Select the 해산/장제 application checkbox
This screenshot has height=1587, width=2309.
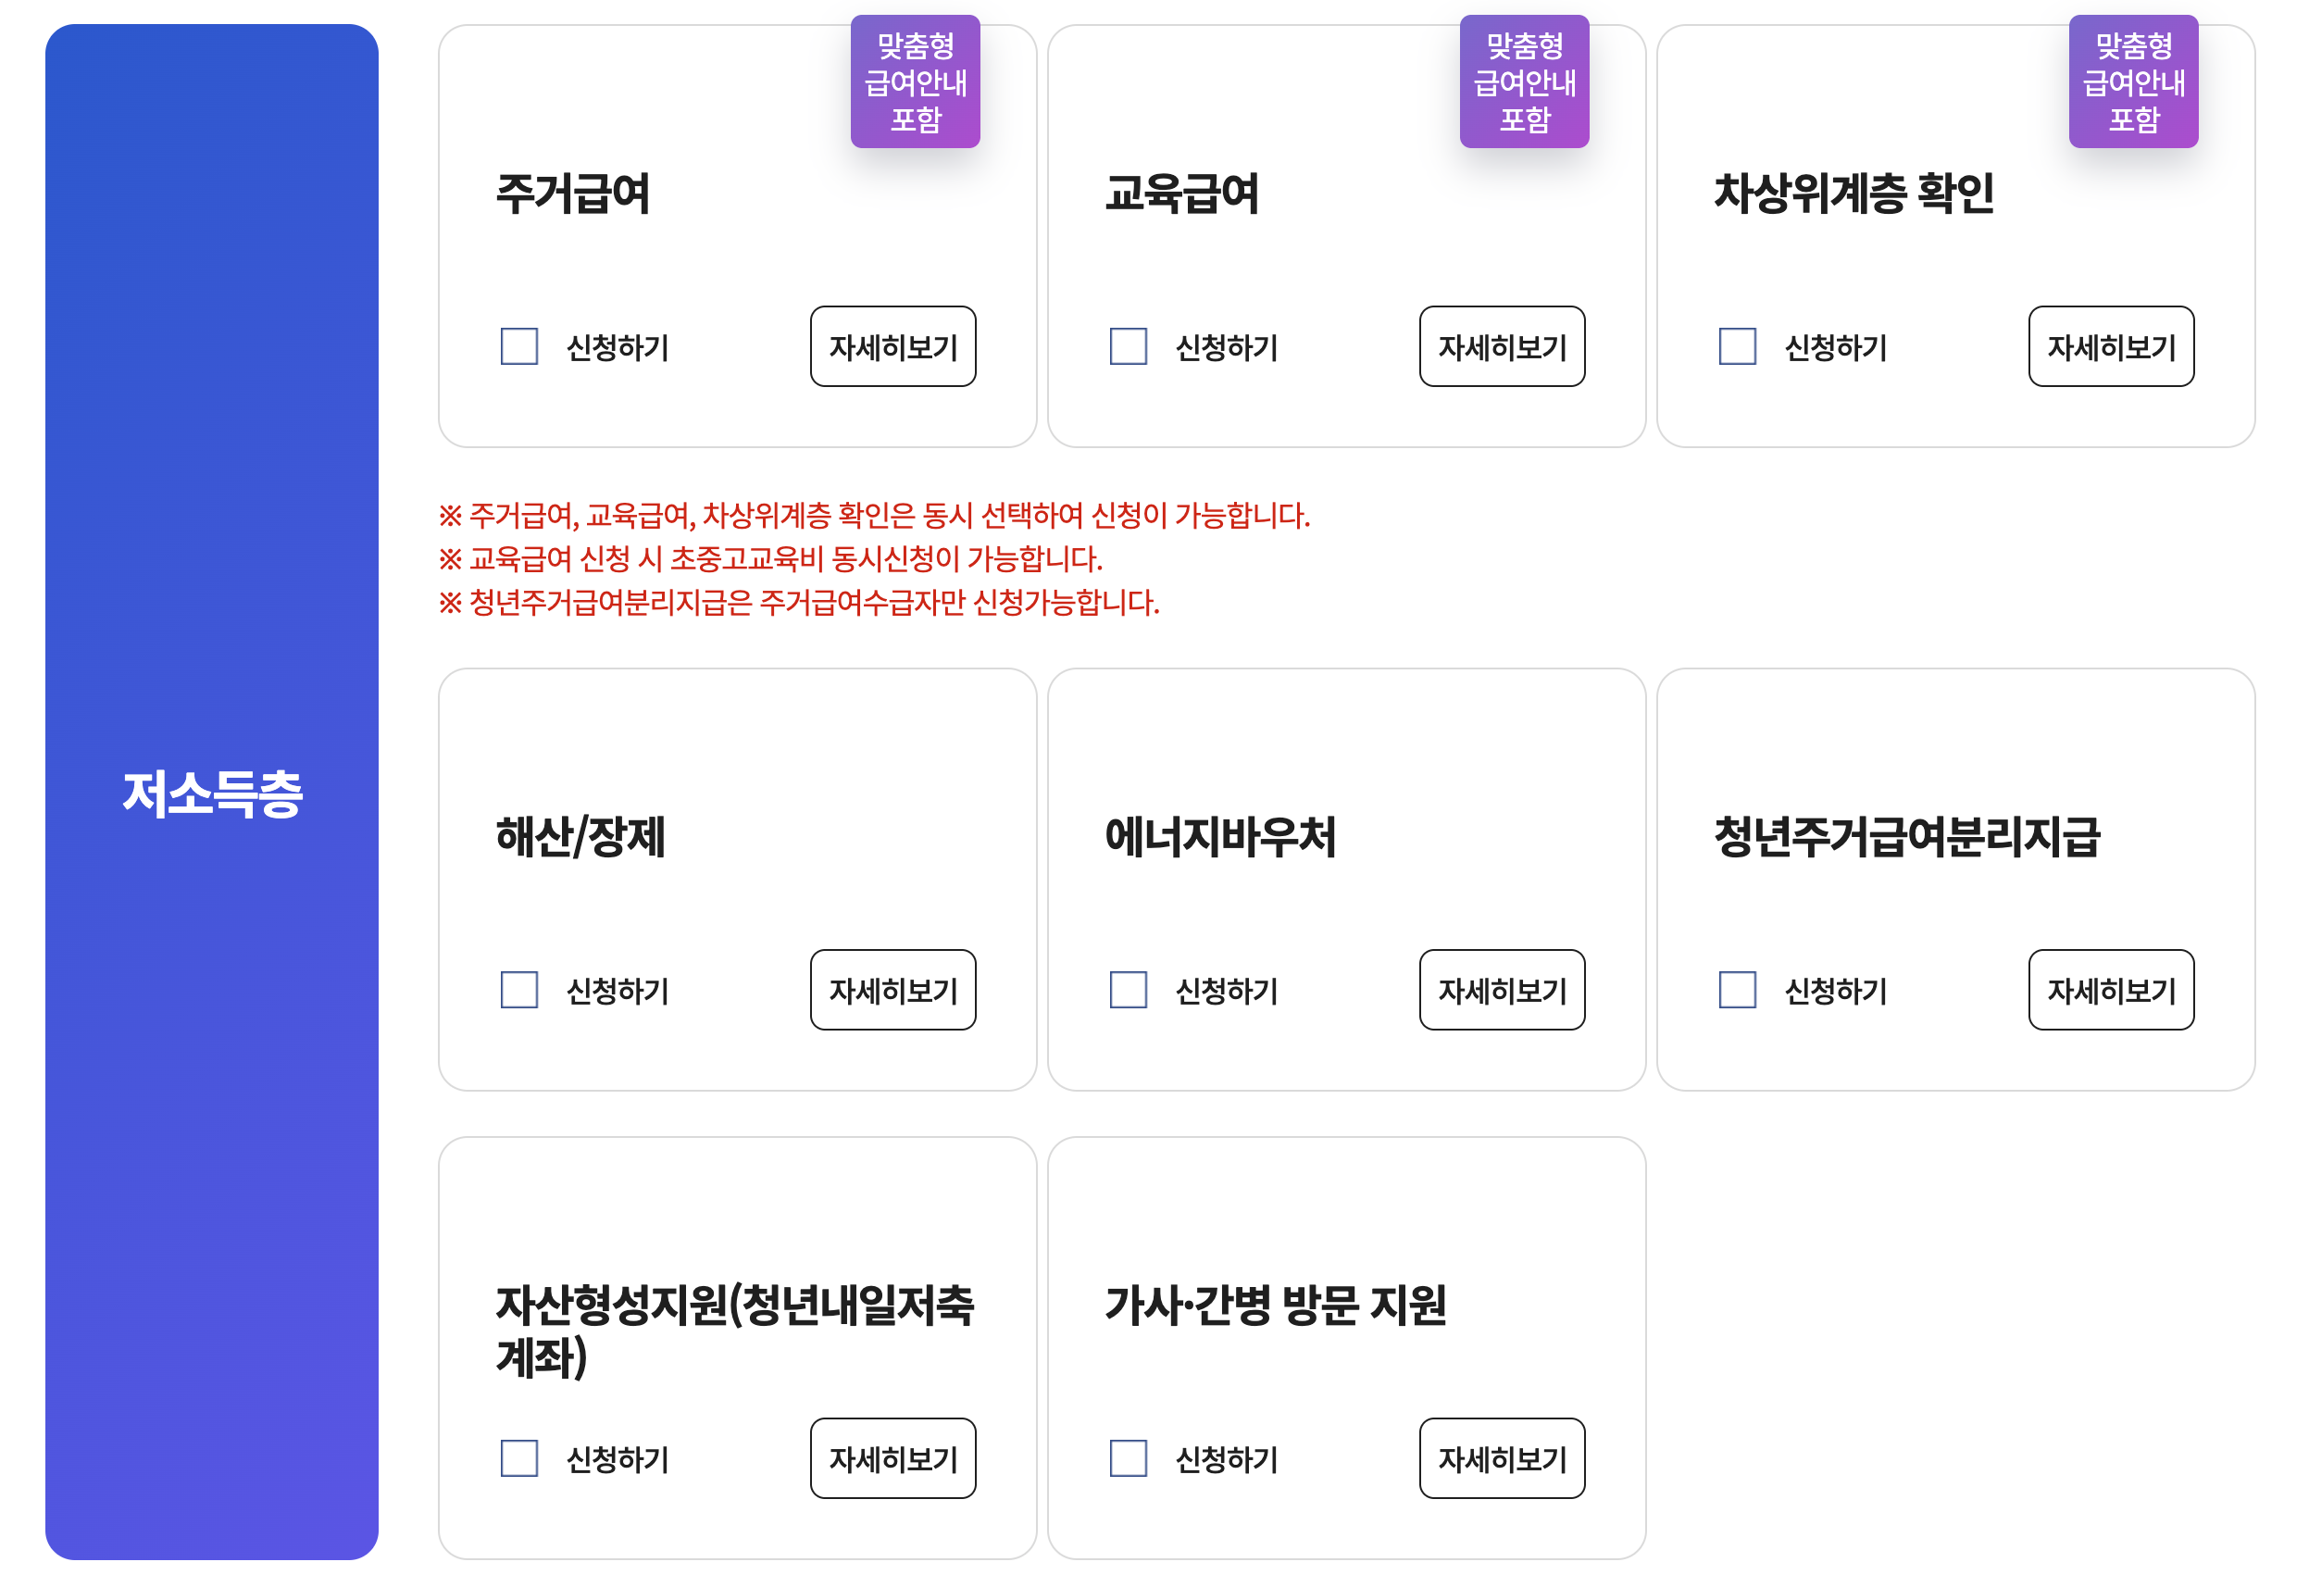pyautogui.click(x=518, y=991)
